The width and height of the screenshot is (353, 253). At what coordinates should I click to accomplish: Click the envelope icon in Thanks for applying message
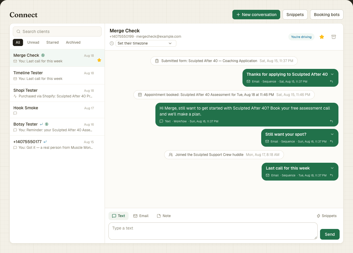tap(248, 81)
